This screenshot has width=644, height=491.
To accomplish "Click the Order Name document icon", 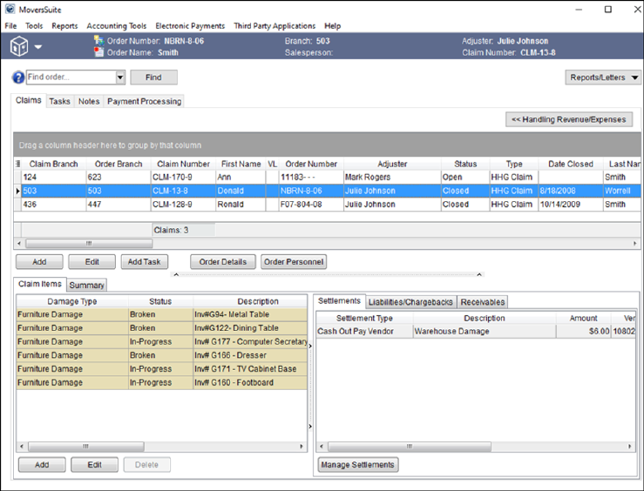I will pyautogui.click(x=99, y=52).
